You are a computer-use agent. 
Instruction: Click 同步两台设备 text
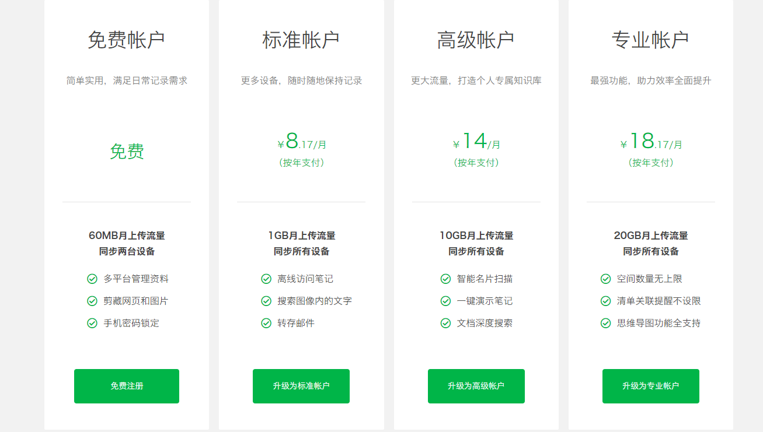[127, 251]
